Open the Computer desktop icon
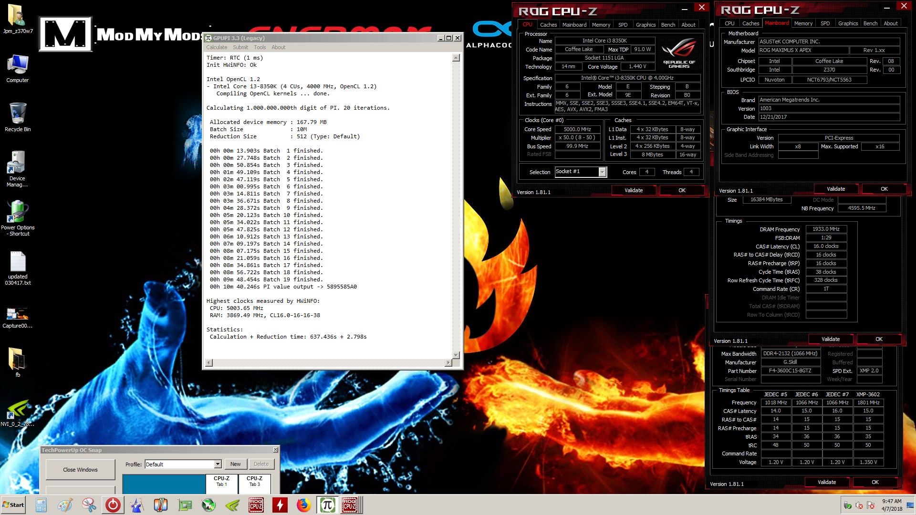Viewport: 916px width, 515px height. [x=18, y=68]
